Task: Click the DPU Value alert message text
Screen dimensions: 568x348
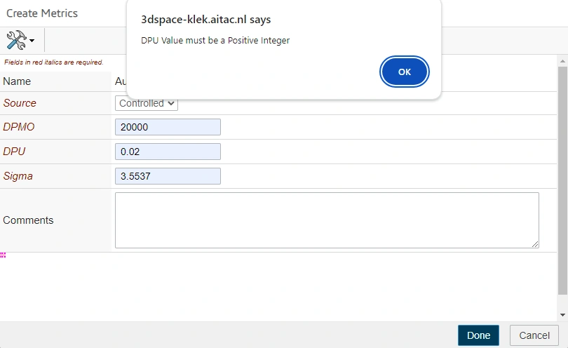Action: point(215,41)
